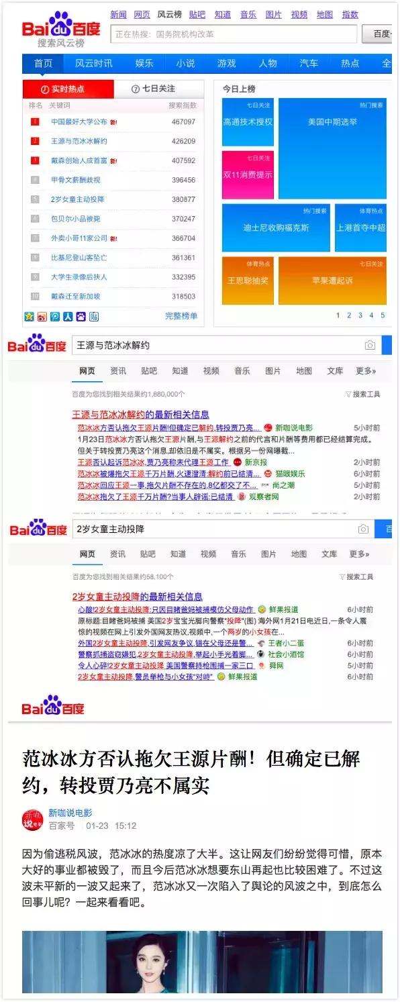
Task: Click the top hot-search input field
Action: (235, 34)
